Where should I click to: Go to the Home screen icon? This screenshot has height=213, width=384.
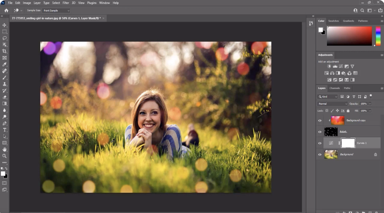pyautogui.click(x=6, y=10)
